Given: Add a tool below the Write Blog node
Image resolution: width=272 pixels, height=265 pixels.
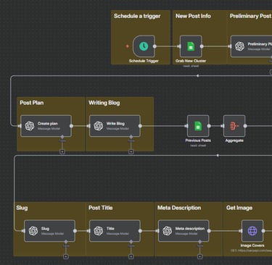Looking at the screenshot, I should click(131, 151).
